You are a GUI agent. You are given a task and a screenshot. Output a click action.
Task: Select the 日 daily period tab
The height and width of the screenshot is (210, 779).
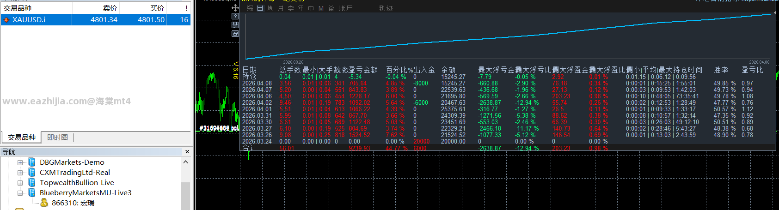pyautogui.click(x=260, y=8)
